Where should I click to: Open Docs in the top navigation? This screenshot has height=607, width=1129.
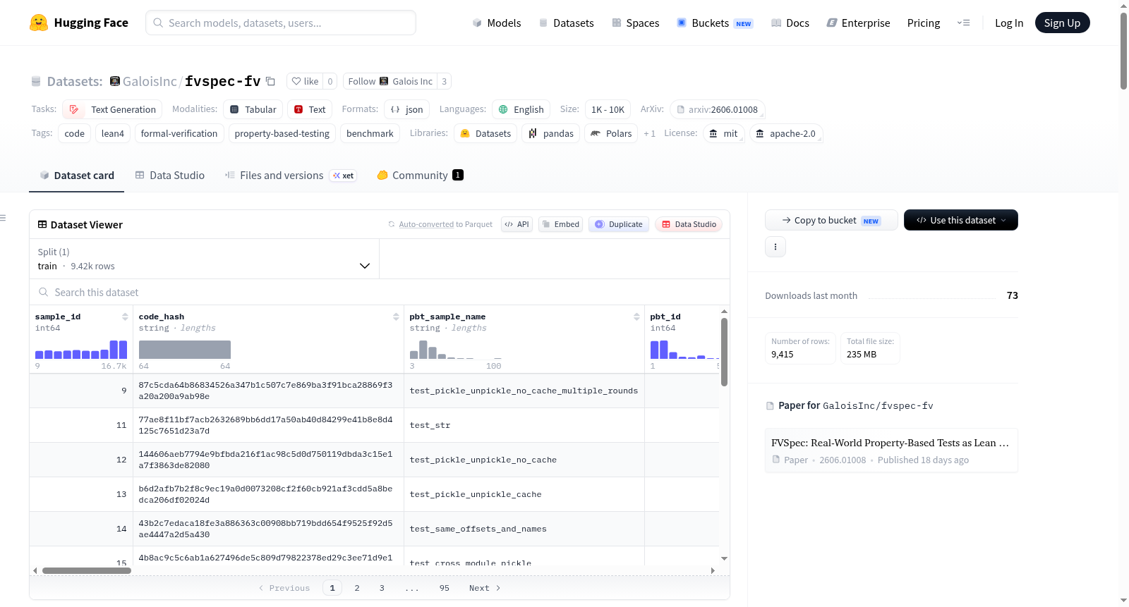point(790,23)
